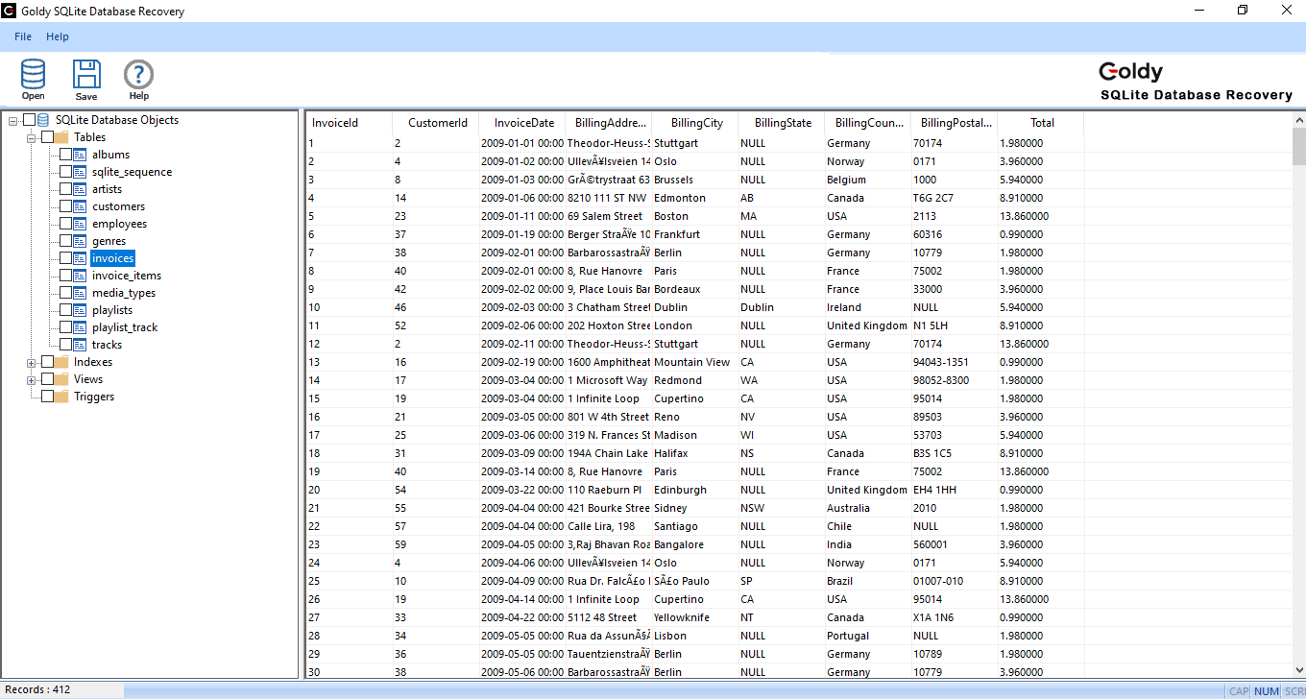1306x699 pixels.
Task: Click the albums table icon
Action: click(x=80, y=155)
